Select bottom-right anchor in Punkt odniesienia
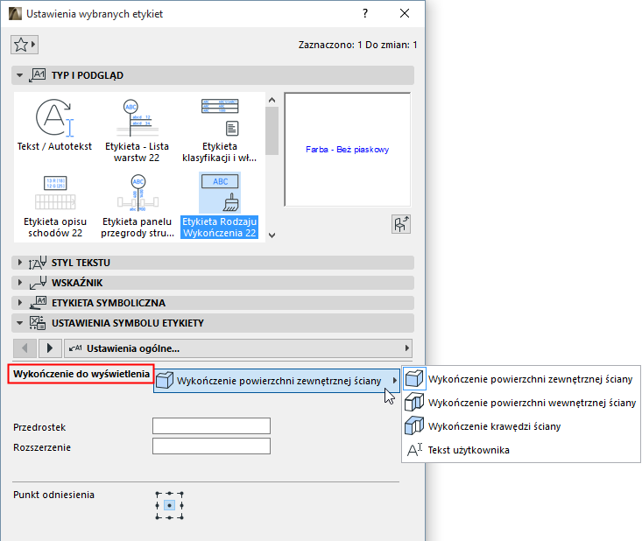This screenshot has width=642, height=541. [182, 517]
